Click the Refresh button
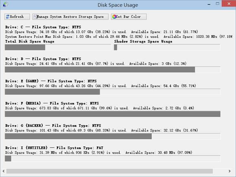Screen dimensions: 236x177 click(17, 17)
